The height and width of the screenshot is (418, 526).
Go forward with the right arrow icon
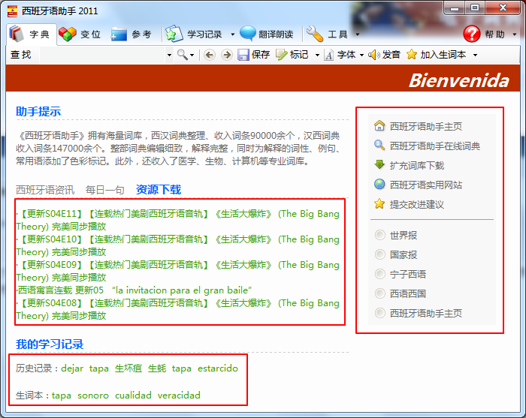pos(227,55)
